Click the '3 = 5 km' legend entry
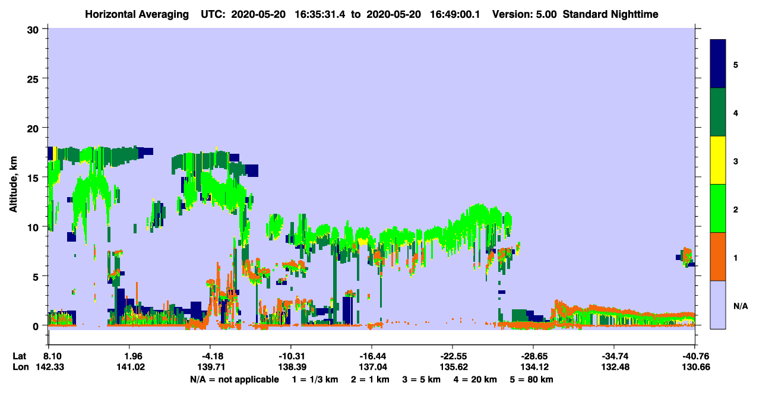 [x=422, y=379]
